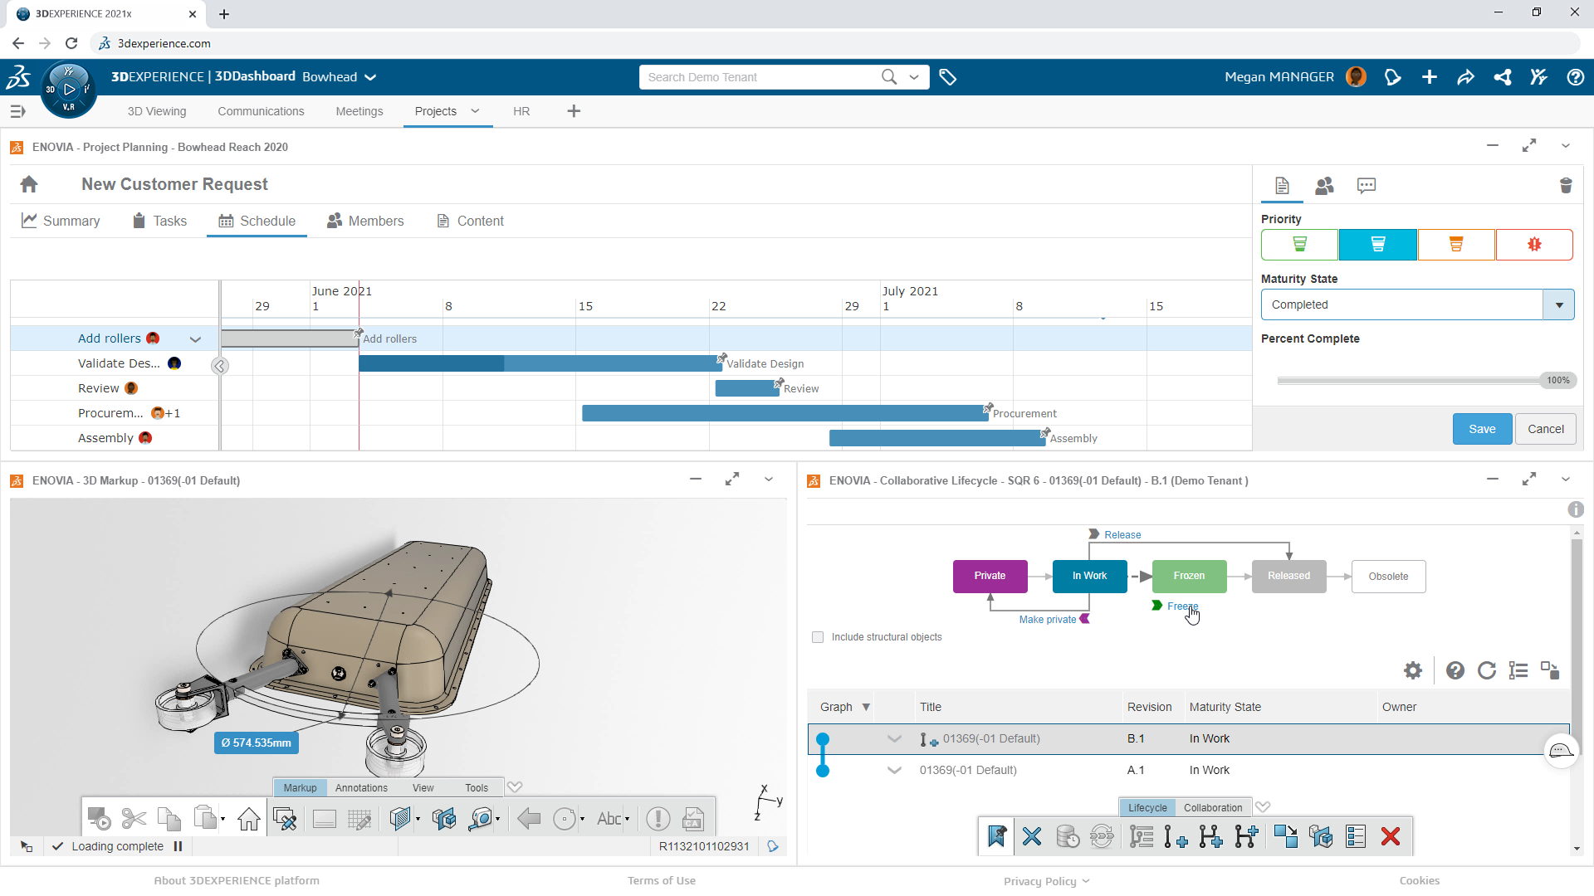Click the settings gear in the lifecycle widget

click(1413, 670)
